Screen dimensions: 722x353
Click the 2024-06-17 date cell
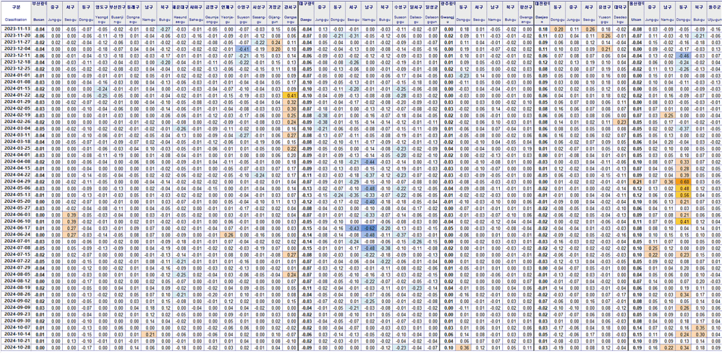[x=16, y=227]
